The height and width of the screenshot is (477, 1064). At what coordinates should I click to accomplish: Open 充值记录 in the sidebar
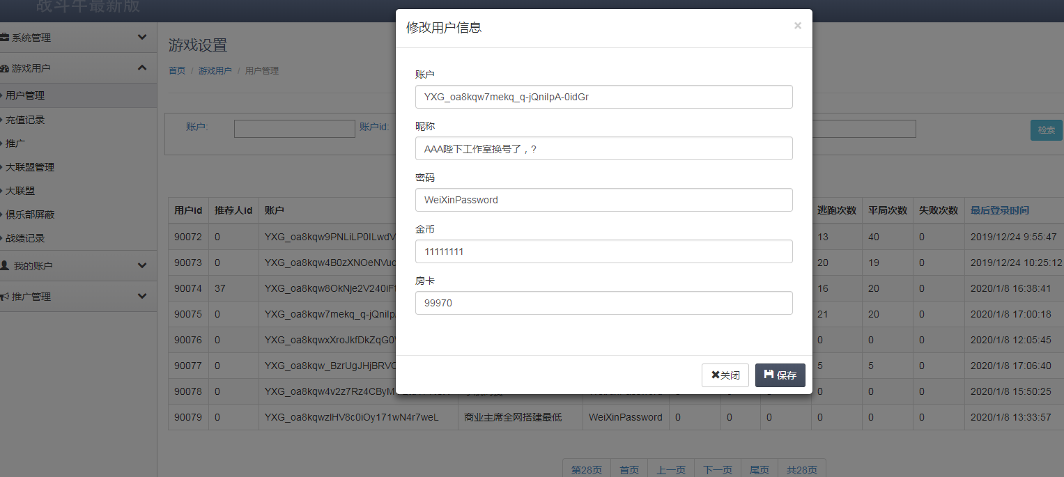25,120
